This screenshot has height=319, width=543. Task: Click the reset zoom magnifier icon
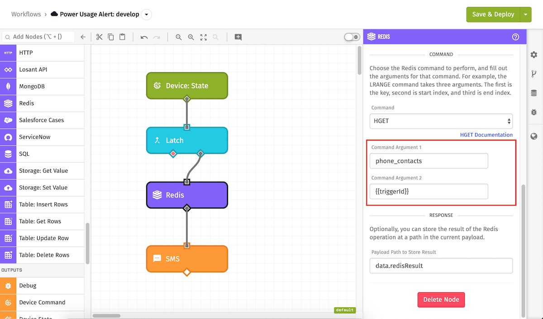[216, 37]
